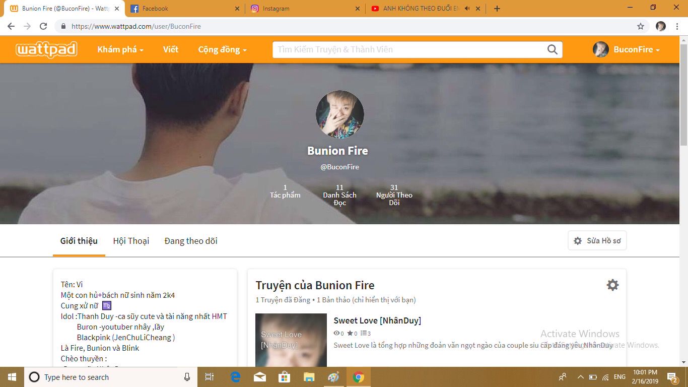Close the Facebook browser tab

[238, 9]
